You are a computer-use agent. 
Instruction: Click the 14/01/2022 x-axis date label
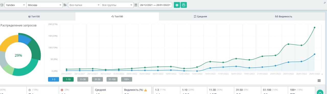(x=210, y=74)
